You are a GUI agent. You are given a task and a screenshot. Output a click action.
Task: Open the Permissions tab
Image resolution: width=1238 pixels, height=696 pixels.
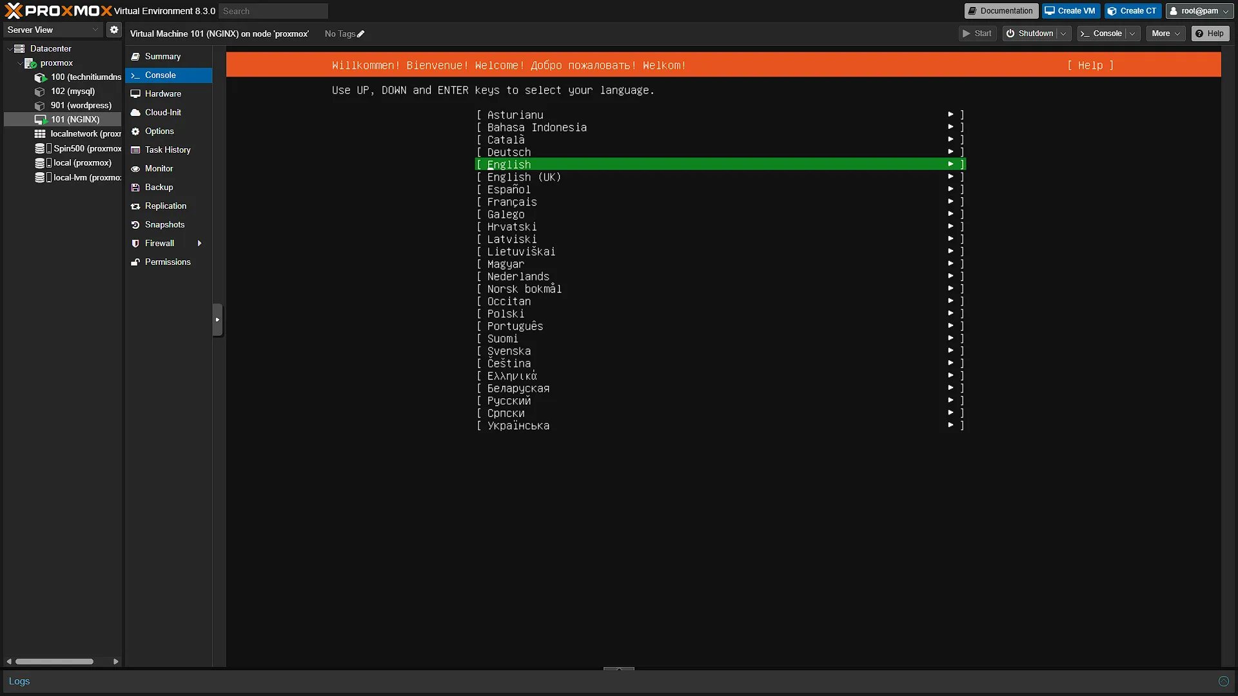[169, 262]
